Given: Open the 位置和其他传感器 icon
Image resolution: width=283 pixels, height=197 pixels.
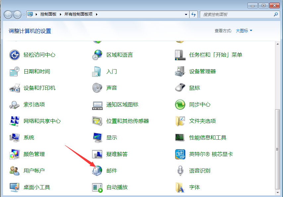Looking at the screenshot, I should tap(97, 121).
